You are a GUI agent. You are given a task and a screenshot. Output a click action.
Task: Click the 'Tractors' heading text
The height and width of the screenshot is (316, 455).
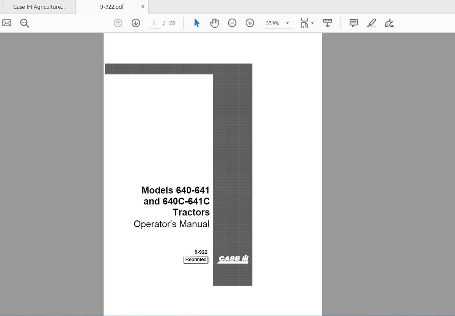click(191, 212)
